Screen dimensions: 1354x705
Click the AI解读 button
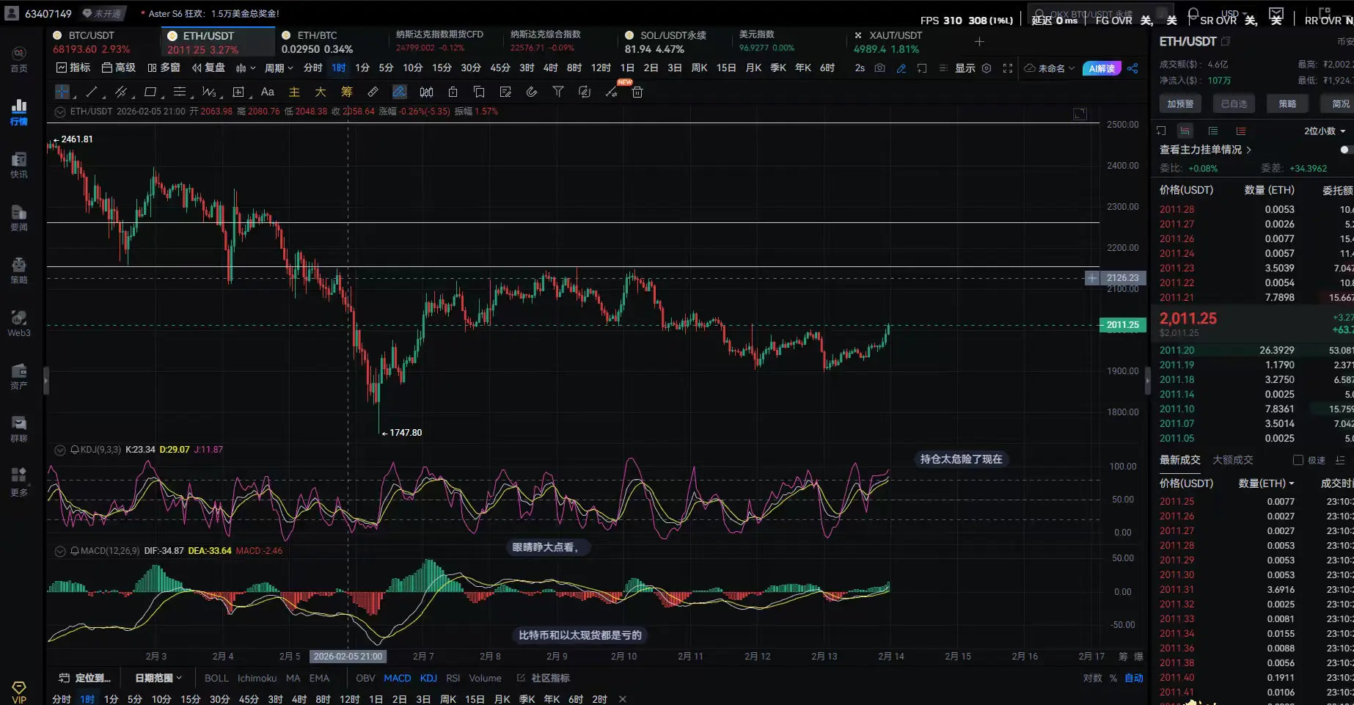click(x=1101, y=68)
